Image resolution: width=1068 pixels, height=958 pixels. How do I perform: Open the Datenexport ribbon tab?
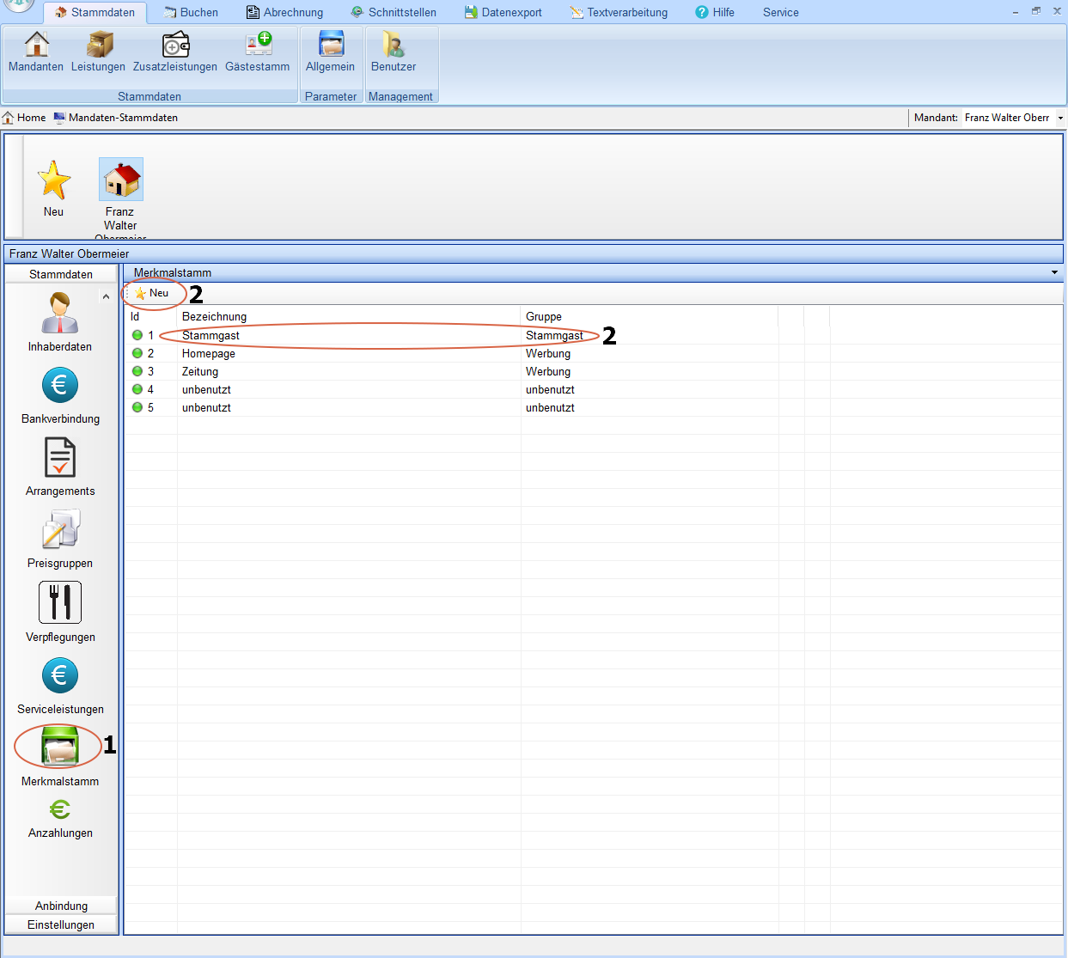click(503, 12)
